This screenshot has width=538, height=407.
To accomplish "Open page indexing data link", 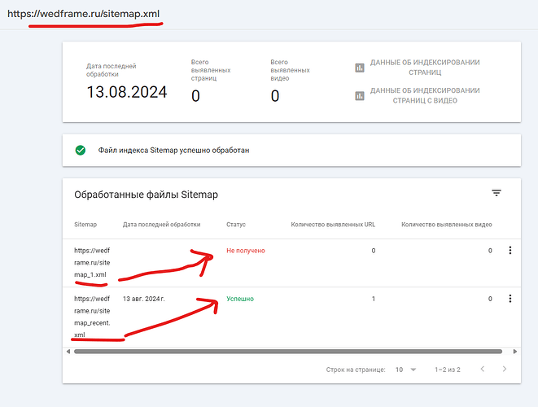I will (x=425, y=68).
